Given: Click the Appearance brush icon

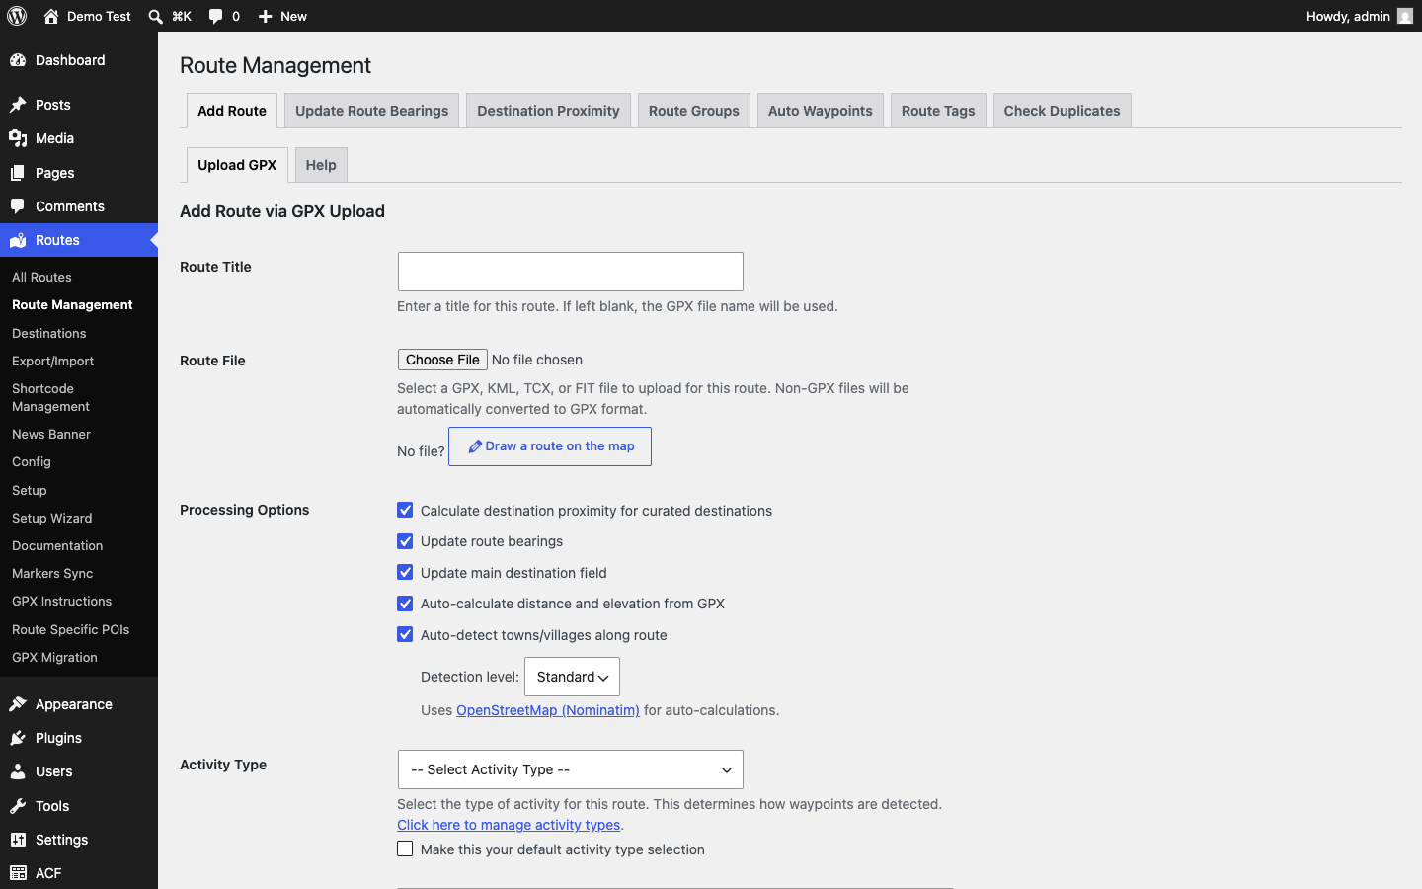Looking at the screenshot, I should coord(18,704).
